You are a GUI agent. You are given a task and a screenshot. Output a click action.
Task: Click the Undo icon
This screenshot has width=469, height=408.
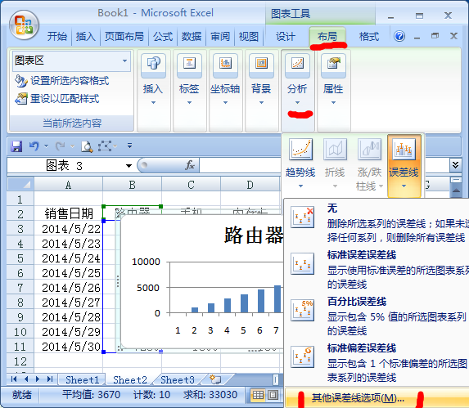pyautogui.click(x=34, y=146)
